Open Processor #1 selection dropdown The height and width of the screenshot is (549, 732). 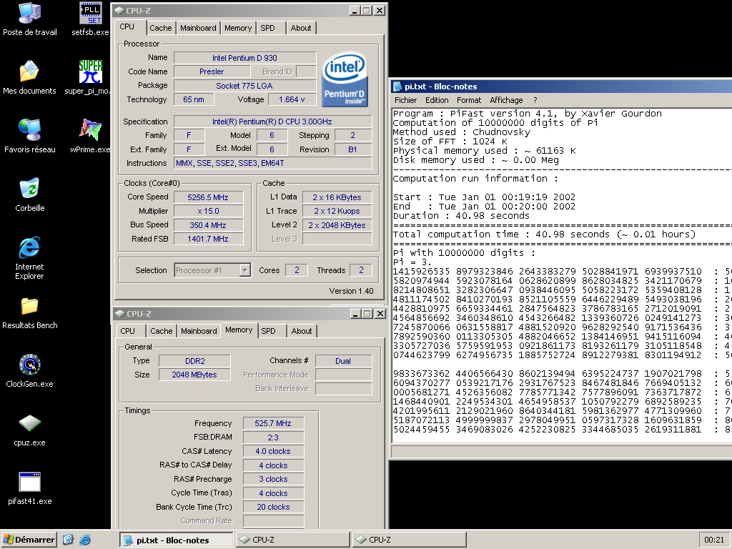(x=245, y=269)
